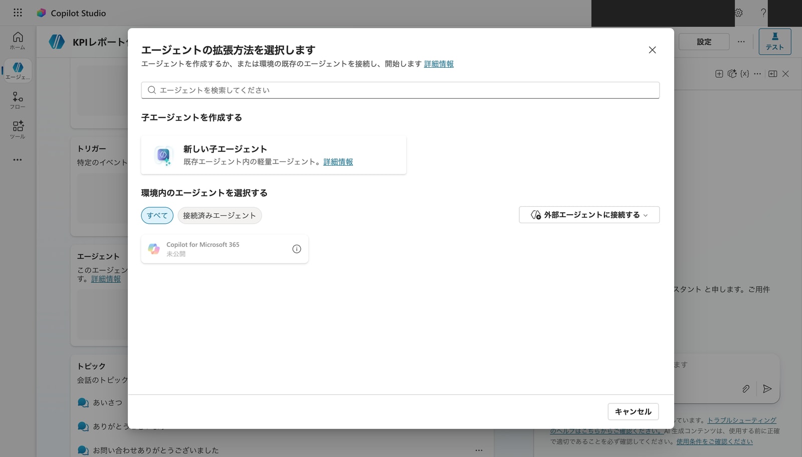This screenshot has height=457, width=802.
Task: Click the Copilot for Microsoft 365 logo
Action: (x=154, y=249)
